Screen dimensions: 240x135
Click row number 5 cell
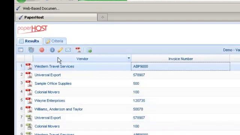coord(21,100)
